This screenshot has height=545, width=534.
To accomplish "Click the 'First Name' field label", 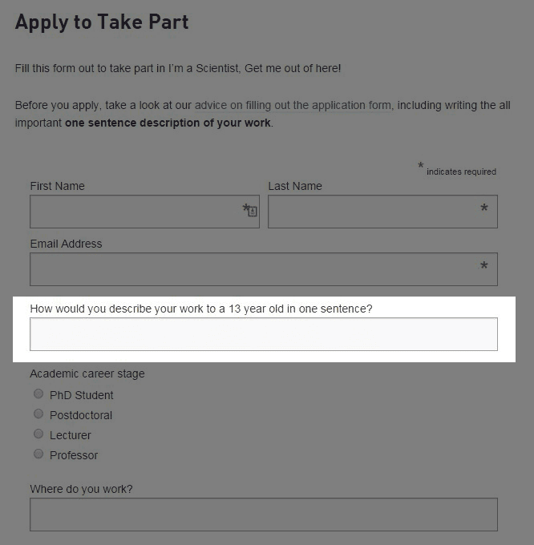I will [x=57, y=186].
